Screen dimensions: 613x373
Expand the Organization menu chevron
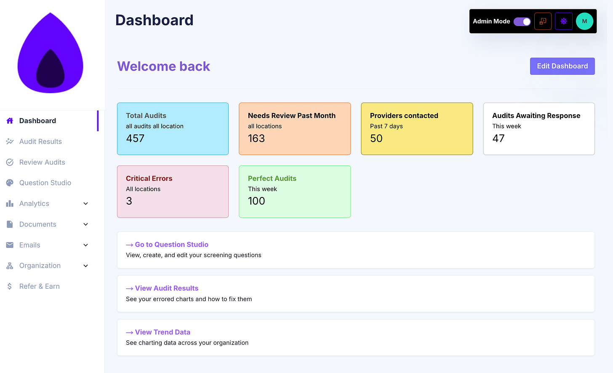click(x=86, y=266)
